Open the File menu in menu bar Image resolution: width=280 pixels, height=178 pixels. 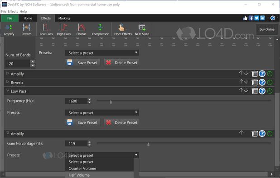[x=4, y=11]
